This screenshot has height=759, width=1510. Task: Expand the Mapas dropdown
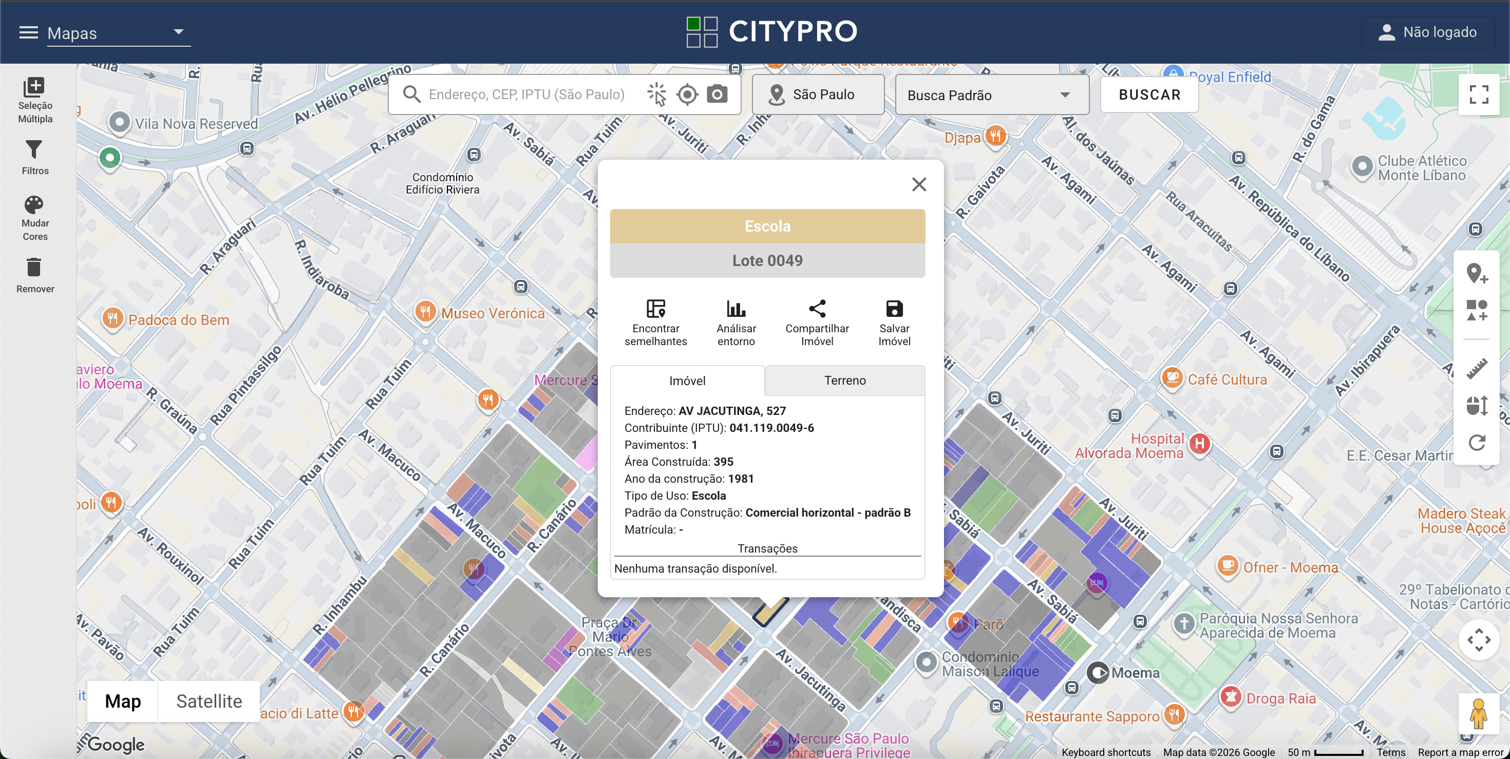pos(119,33)
